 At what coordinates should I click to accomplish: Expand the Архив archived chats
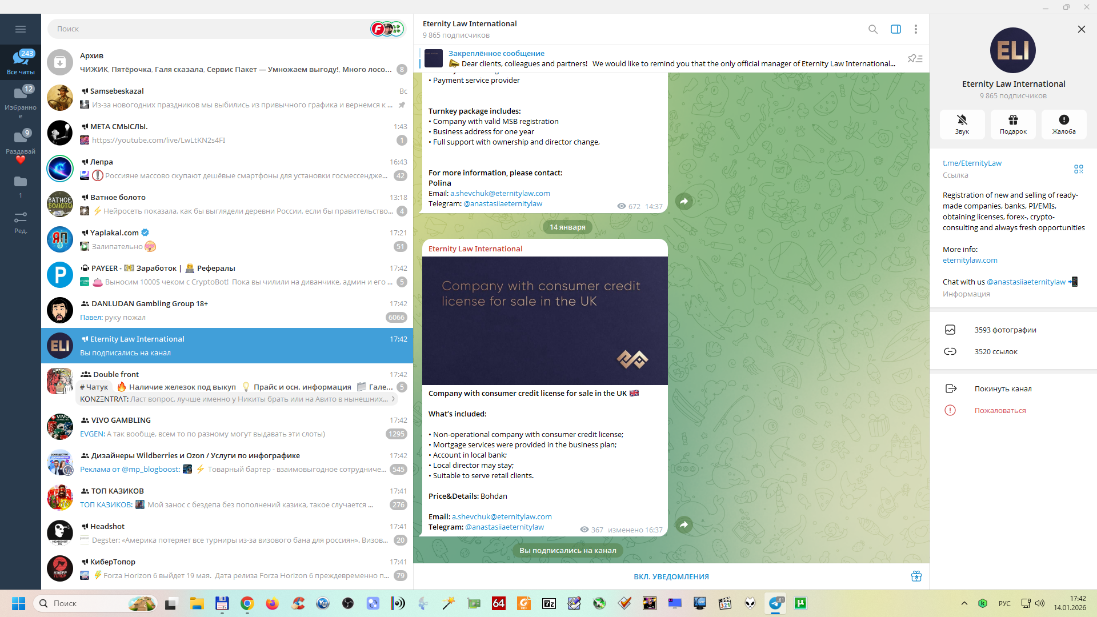point(227,62)
